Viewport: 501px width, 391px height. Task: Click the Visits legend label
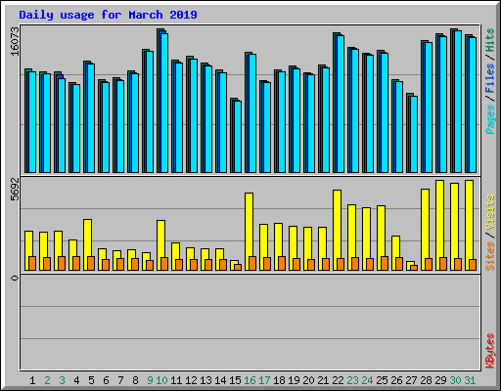click(x=490, y=212)
